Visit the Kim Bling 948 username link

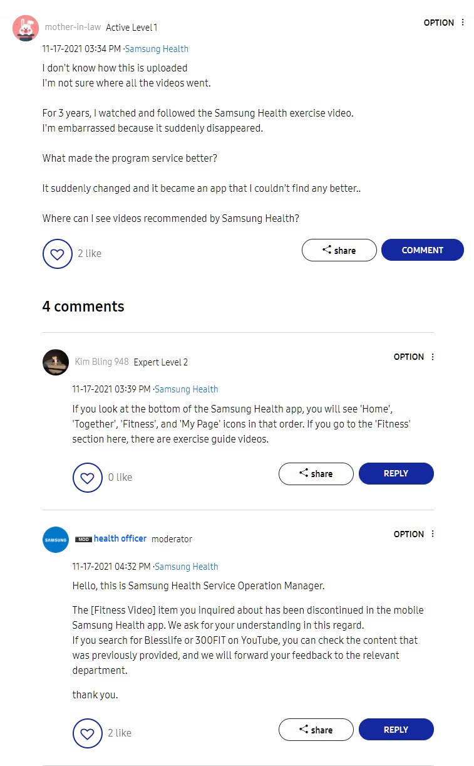click(101, 362)
